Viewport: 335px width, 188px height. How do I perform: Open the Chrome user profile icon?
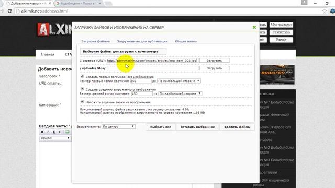pyautogui.click(x=304, y=3)
